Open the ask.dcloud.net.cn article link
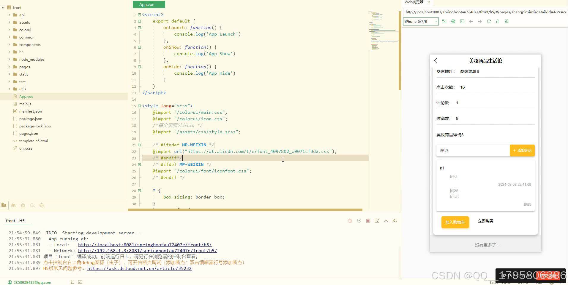 pos(139,268)
